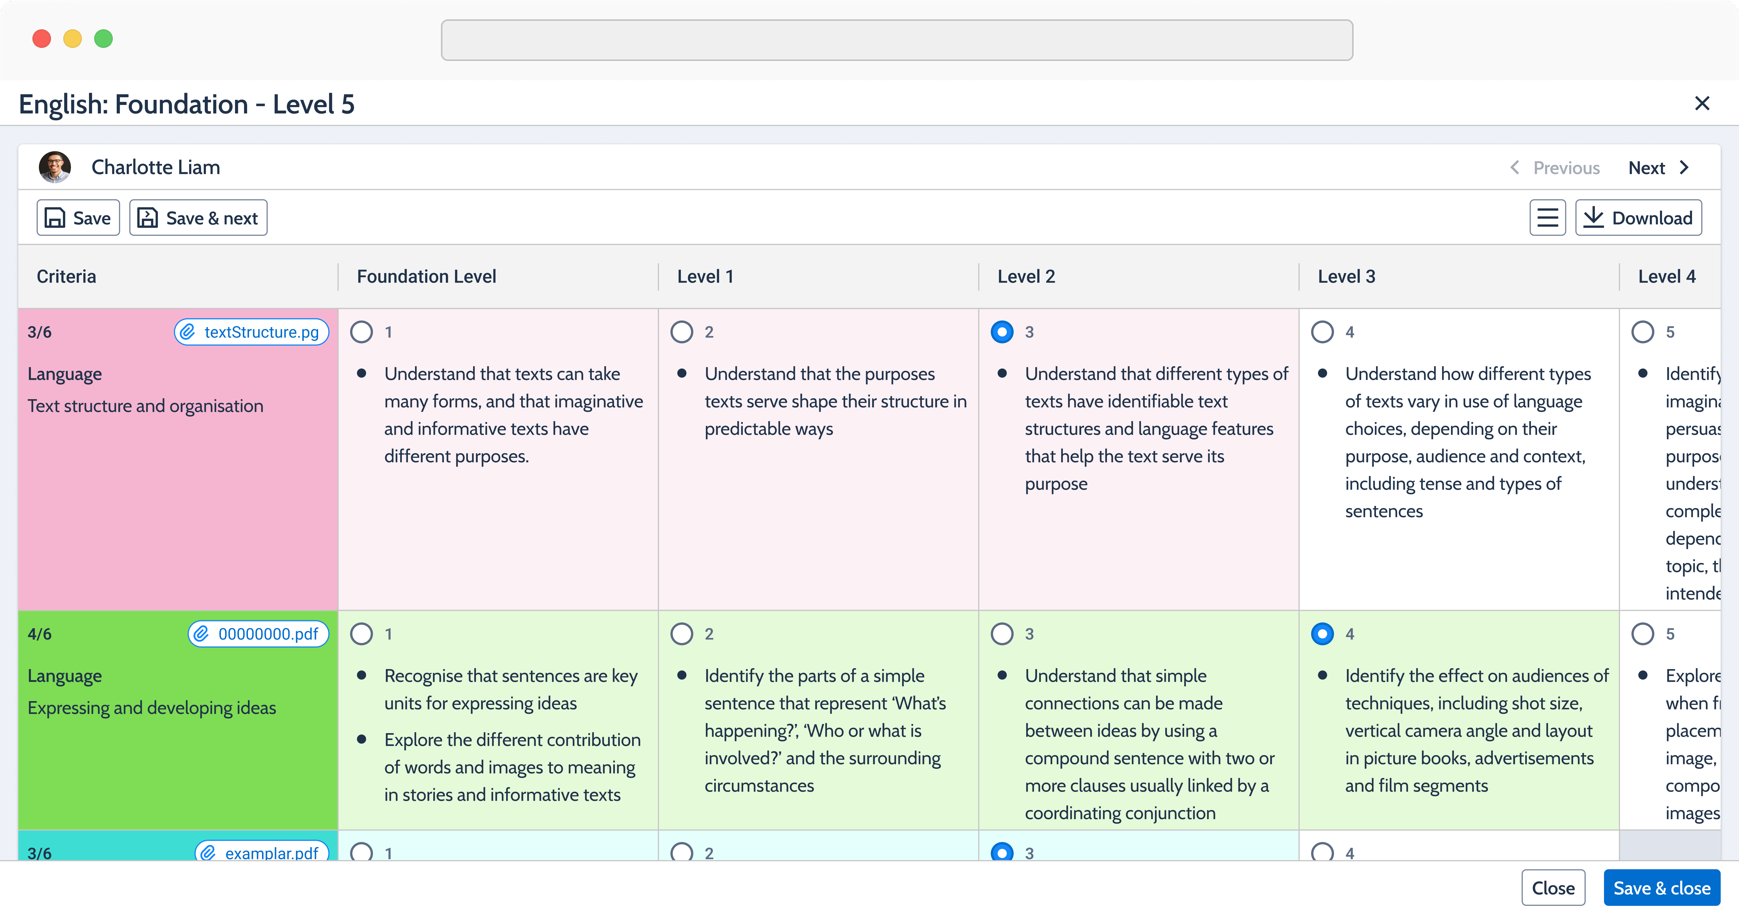Click the green Expressing and developing ideas criteria cell
This screenshot has height=915, width=1739.
[x=178, y=720]
